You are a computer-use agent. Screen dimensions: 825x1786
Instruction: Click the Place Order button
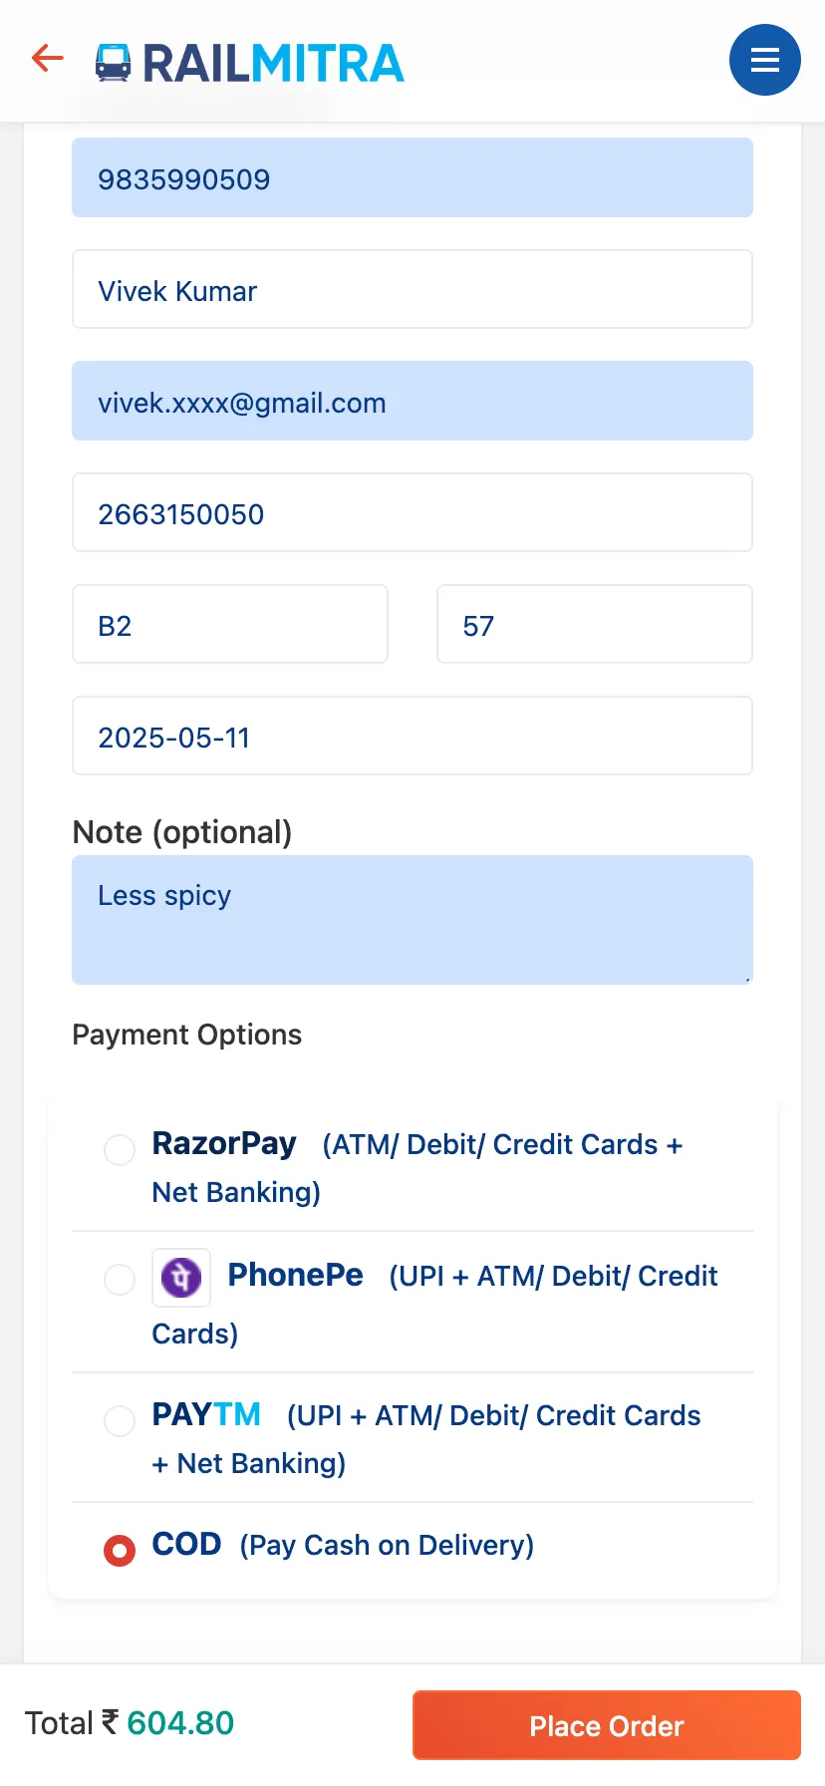[x=607, y=1725]
